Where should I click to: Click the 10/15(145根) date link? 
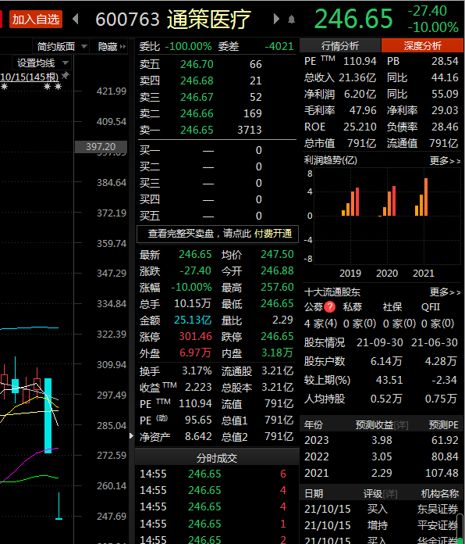[30, 77]
